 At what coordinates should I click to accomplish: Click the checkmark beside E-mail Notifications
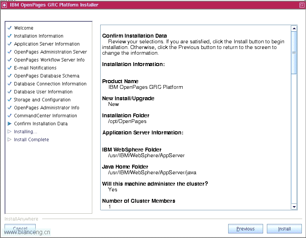point(9,68)
